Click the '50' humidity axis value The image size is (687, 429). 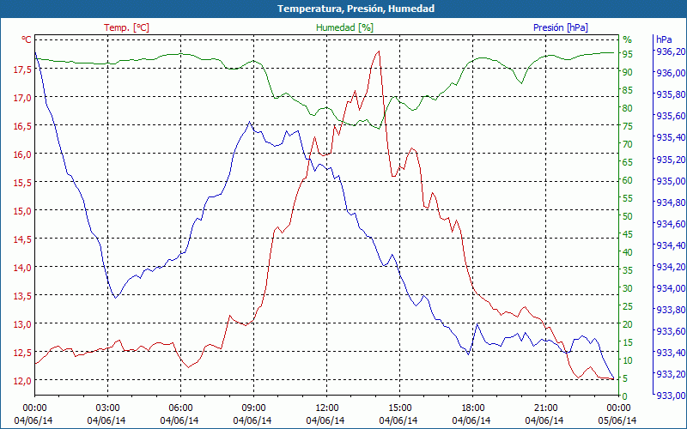[x=628, y=216]
